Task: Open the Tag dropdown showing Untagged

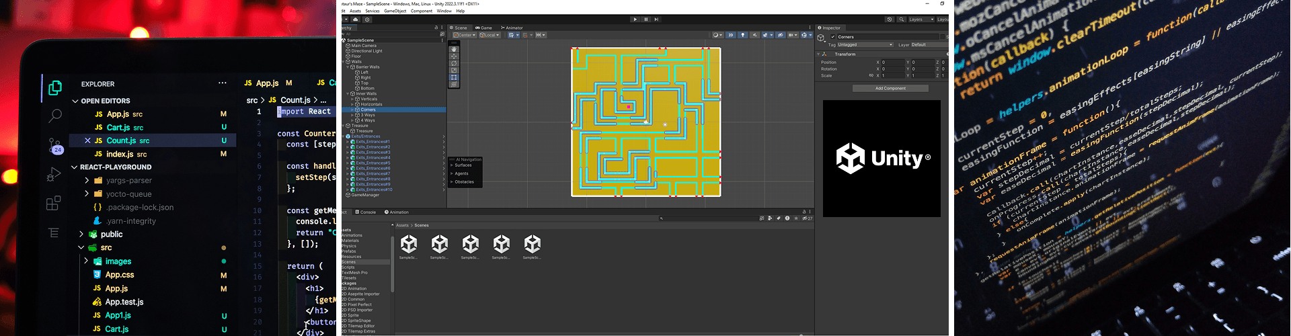Action: point(865,45)
